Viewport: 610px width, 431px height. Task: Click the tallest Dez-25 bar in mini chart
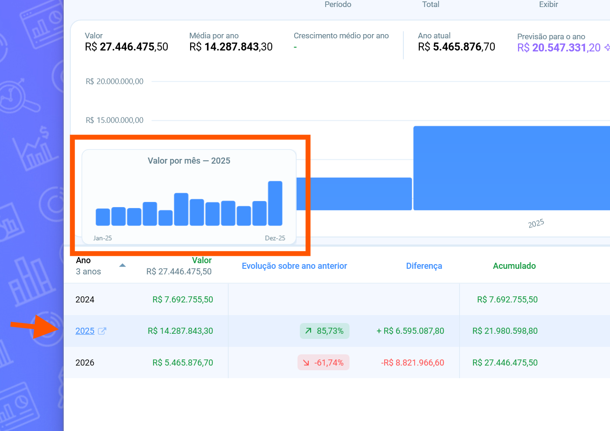click(275, 203)
